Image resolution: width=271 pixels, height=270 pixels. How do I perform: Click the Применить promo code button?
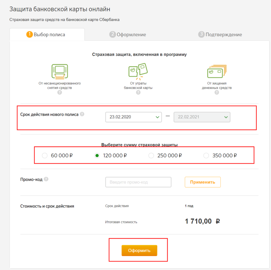[x=202, y=182]
